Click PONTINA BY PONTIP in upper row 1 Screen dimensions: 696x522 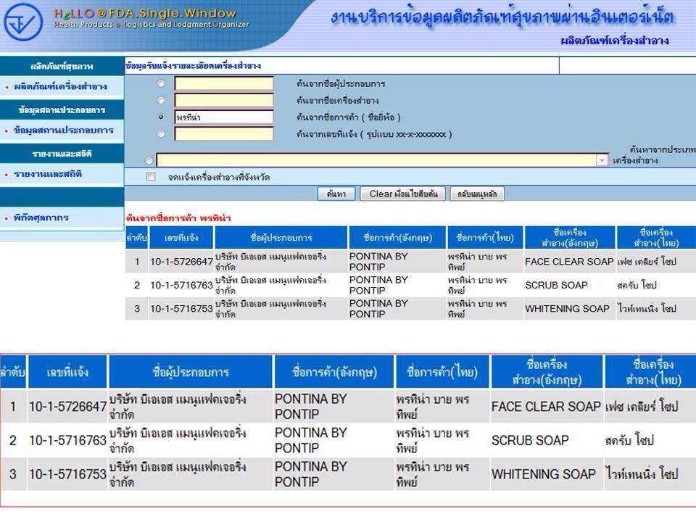(378, 262)
